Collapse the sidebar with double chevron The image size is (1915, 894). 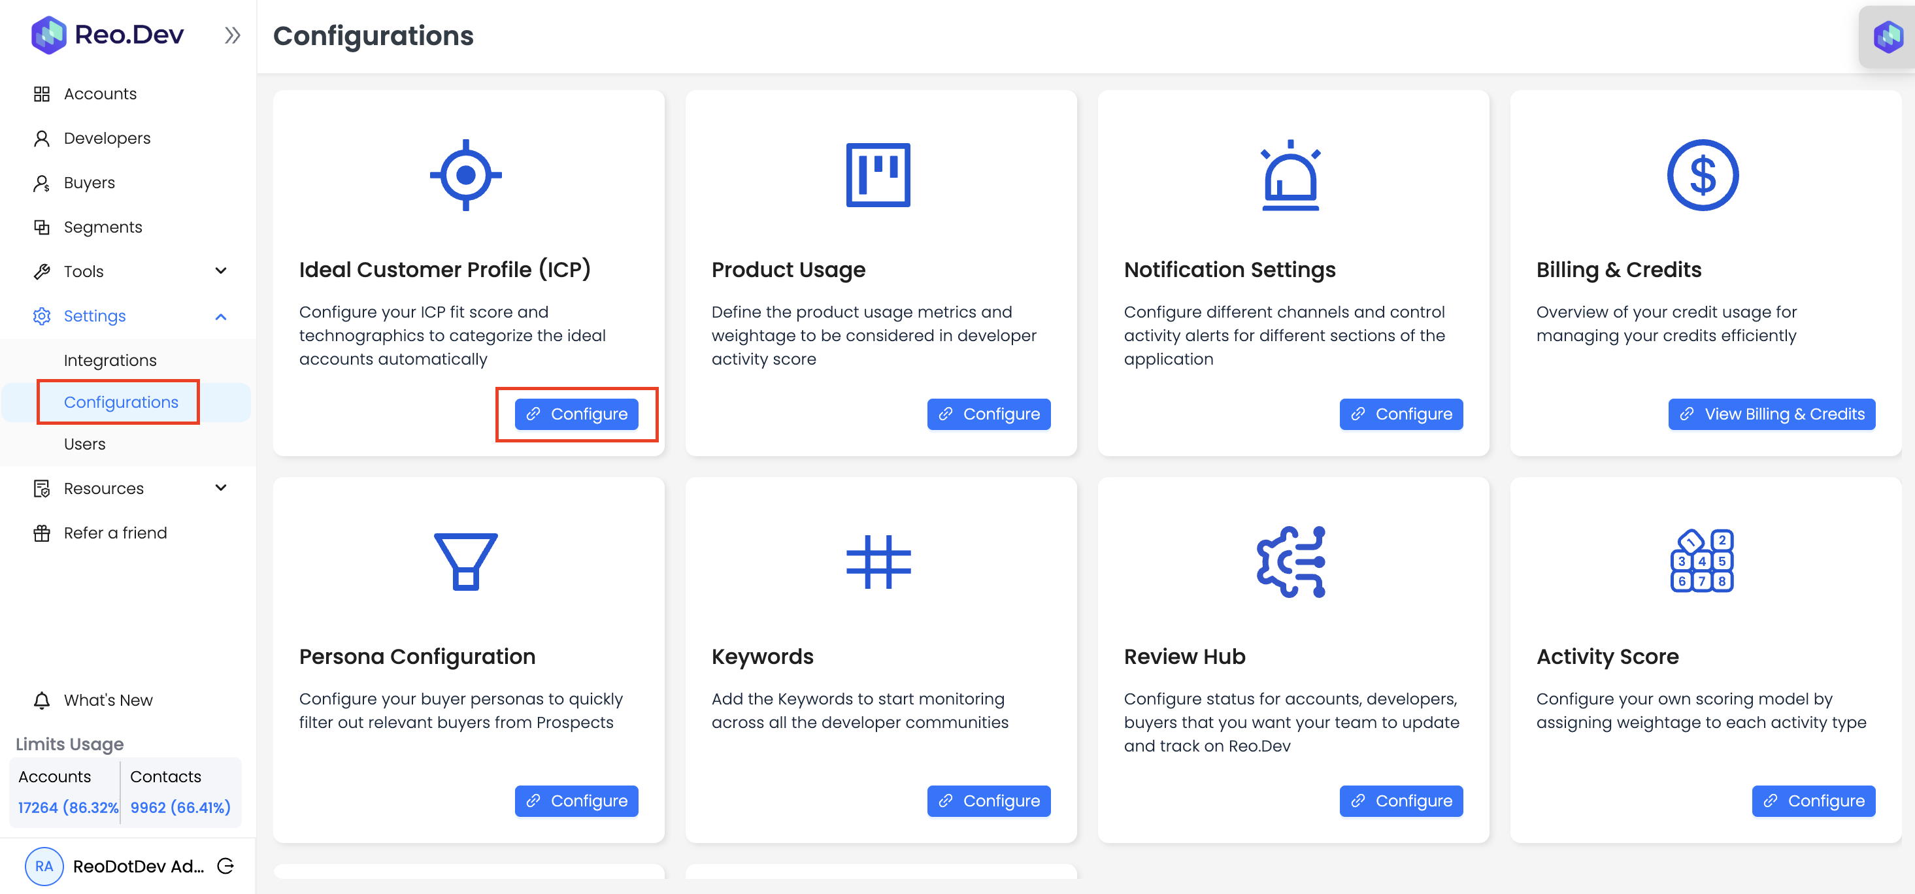coord(233,35)
